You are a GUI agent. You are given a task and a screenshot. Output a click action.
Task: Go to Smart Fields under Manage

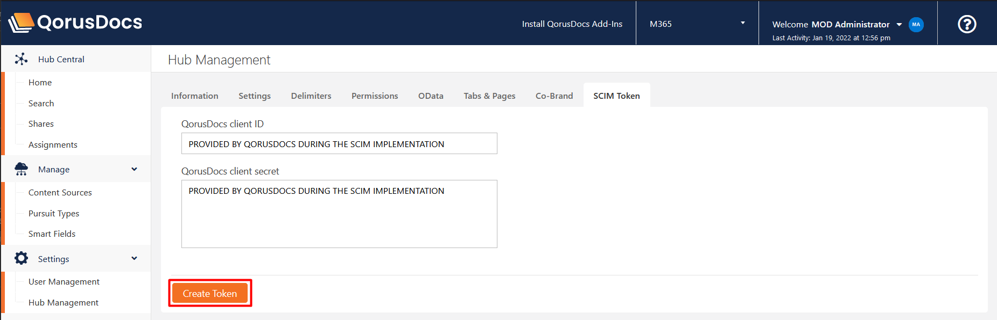52,234
